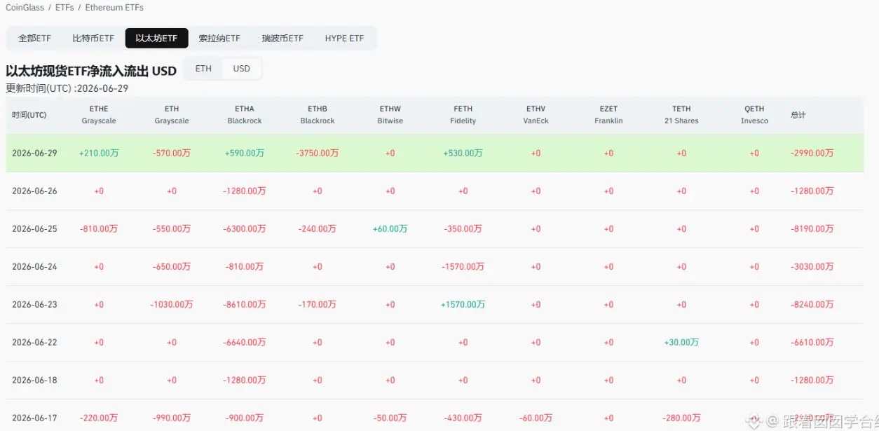Click the -50.00万 ETHW value
879x431 pixels.
[x=390, y=418]
